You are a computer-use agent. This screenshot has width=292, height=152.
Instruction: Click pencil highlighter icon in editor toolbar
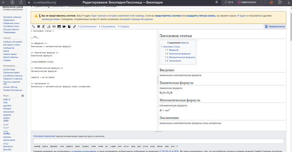coord(74,26)
